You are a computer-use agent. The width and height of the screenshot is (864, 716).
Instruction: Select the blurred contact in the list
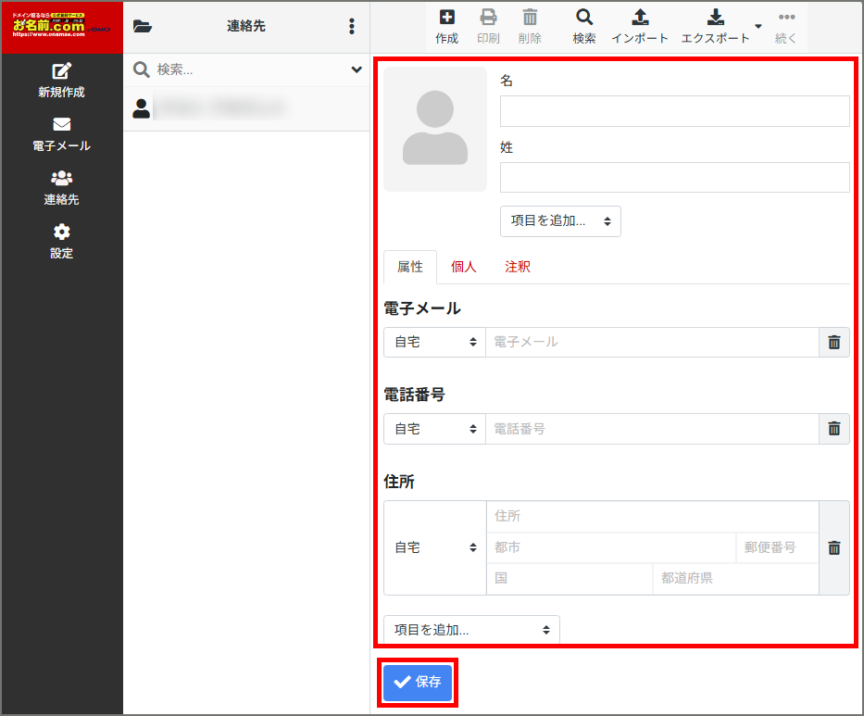tap(246, 108)
